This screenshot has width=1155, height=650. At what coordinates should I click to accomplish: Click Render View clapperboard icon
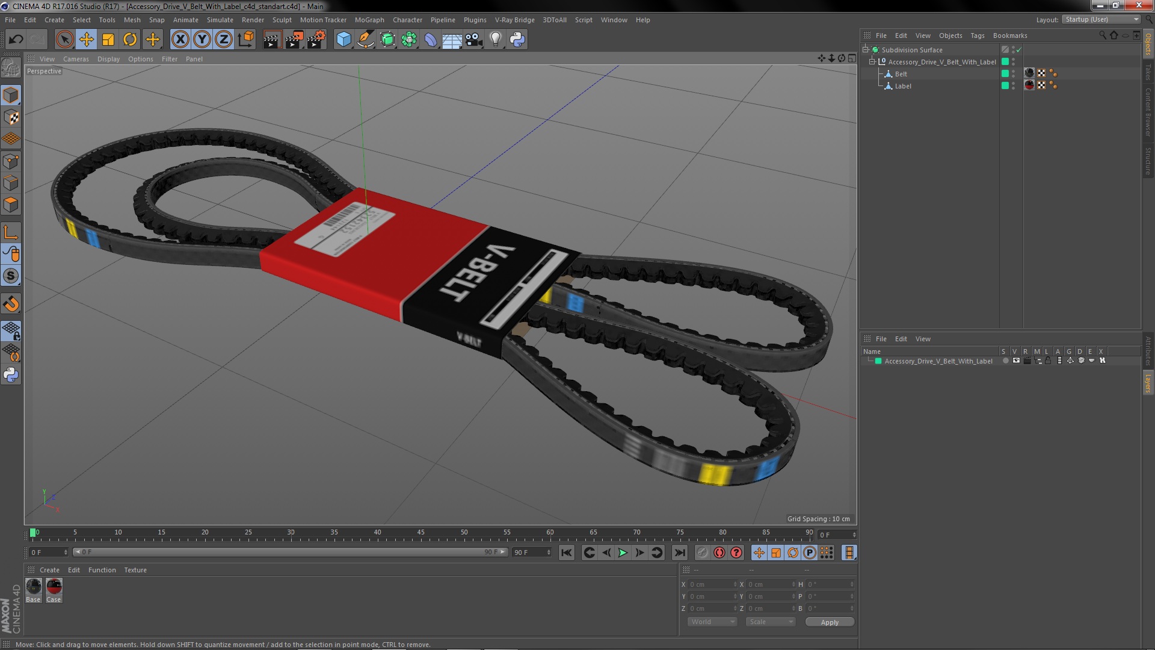(272, 40)
